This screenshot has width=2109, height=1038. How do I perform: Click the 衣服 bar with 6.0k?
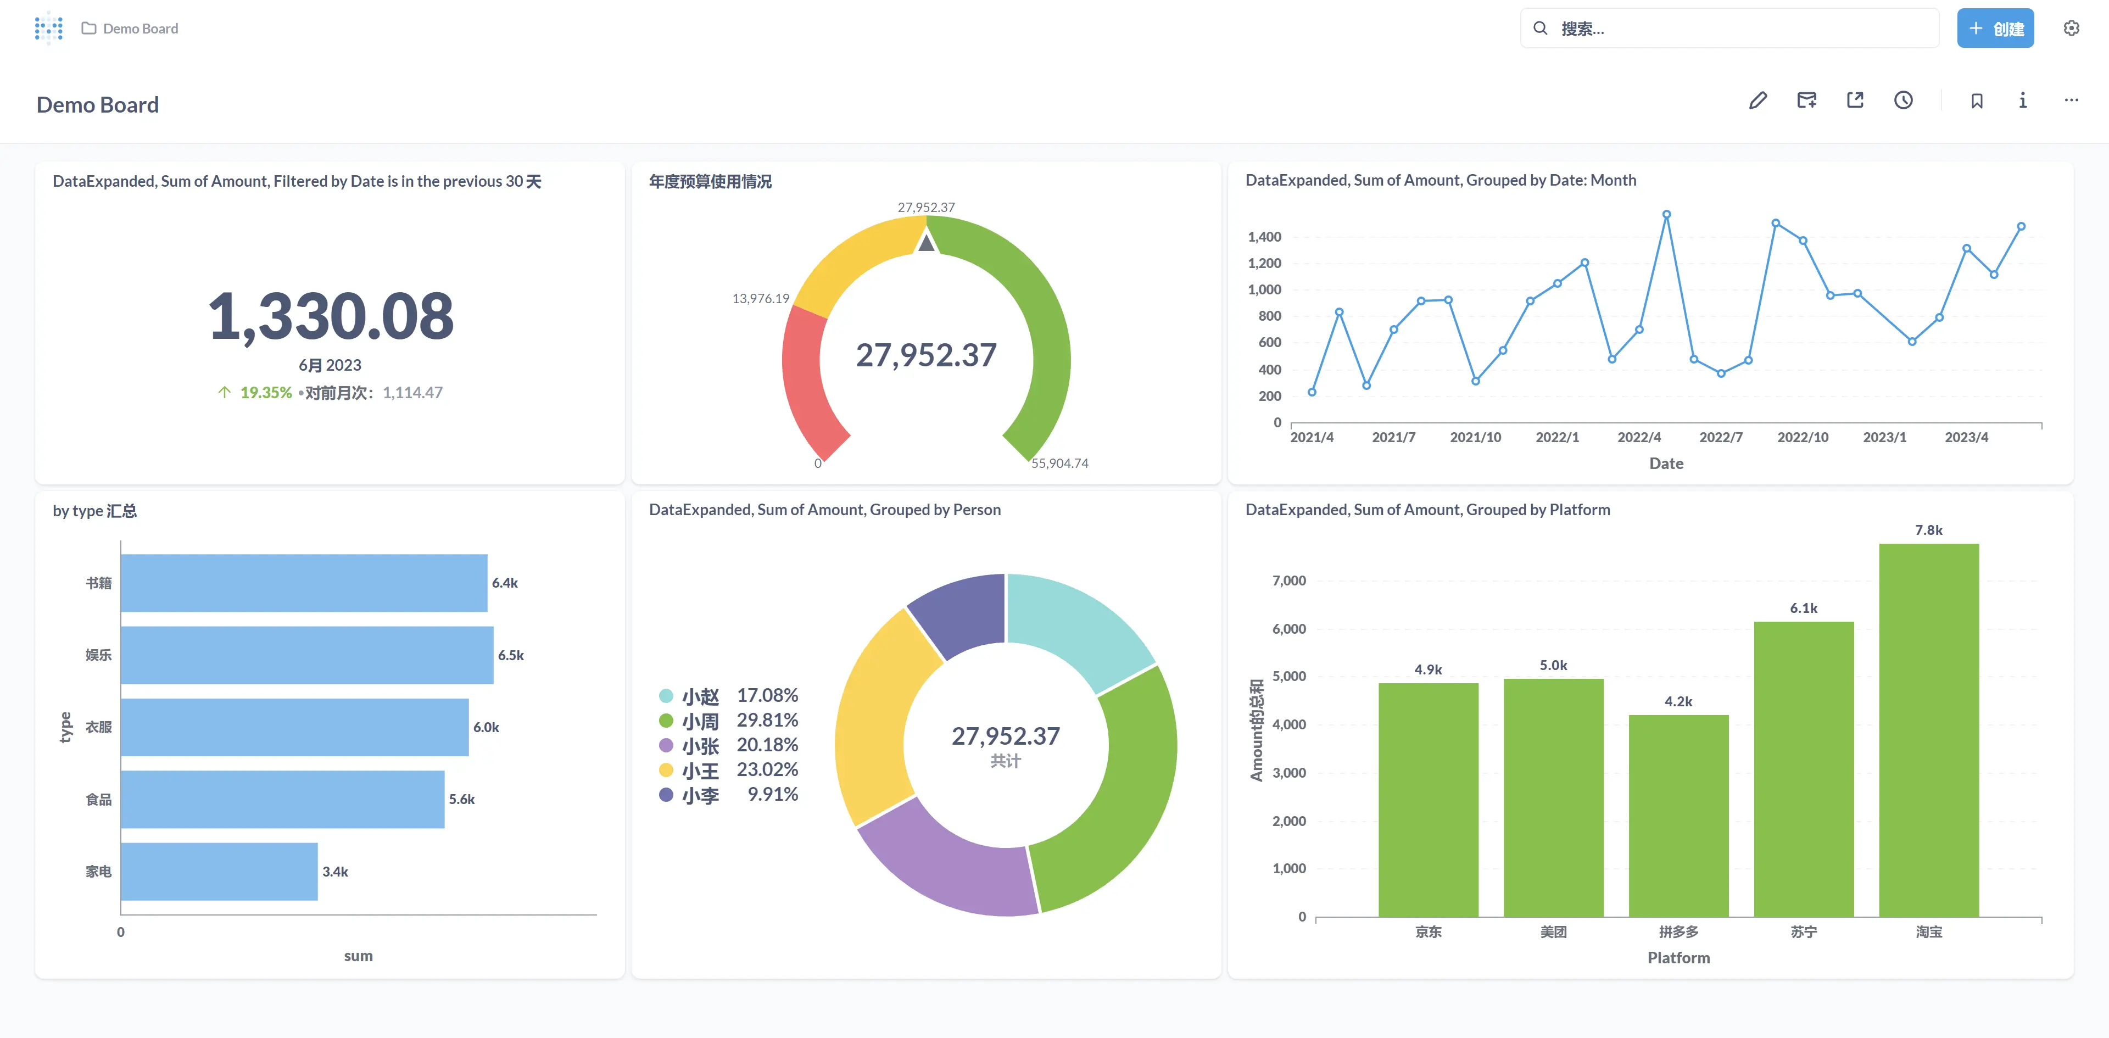point(295,727)
